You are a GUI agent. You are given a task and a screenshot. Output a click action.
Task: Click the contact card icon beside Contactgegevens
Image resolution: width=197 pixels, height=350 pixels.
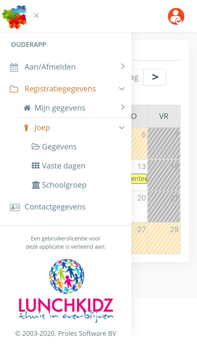click(x=15, y=207)
